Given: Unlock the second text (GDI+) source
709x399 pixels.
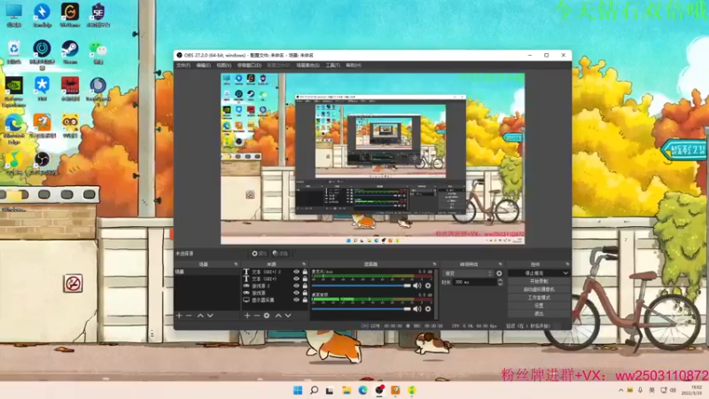Looking at the screenshot, I should (x=305, y=278).
